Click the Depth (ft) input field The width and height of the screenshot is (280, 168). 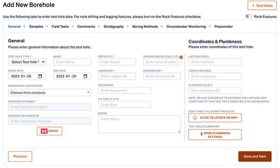117,62
